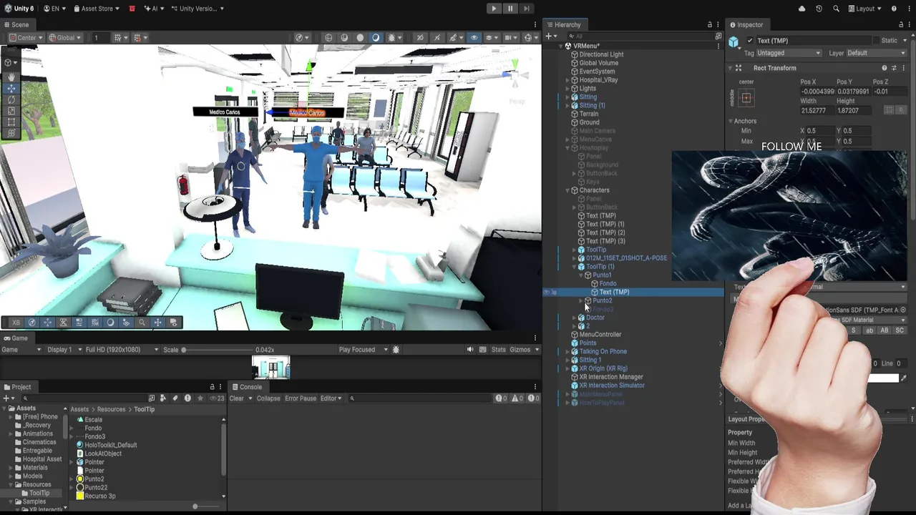The width and height of the screenshot is (916, 515).
Task: Click the Project favorites star icon
Action: (x=200, y=398)
